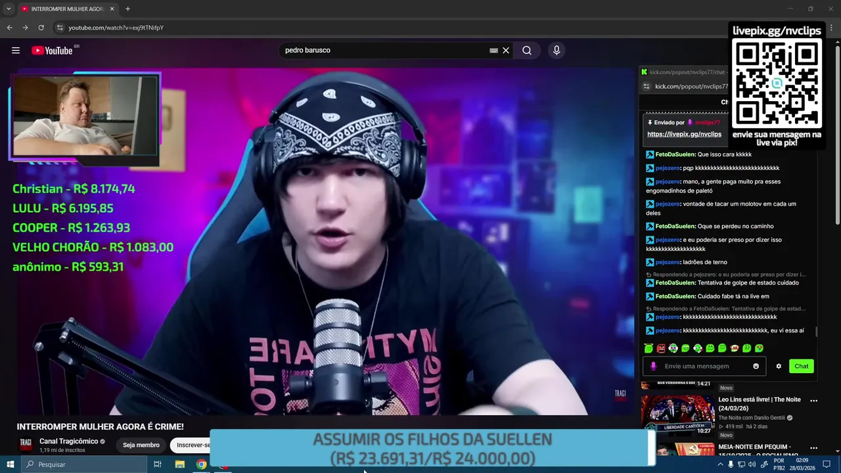Run the search with magnifier button

click(527, 51)
